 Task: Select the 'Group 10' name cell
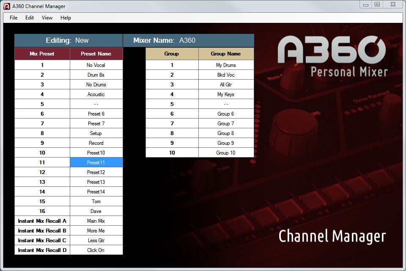pyautogui.click(x=226, y=153)
